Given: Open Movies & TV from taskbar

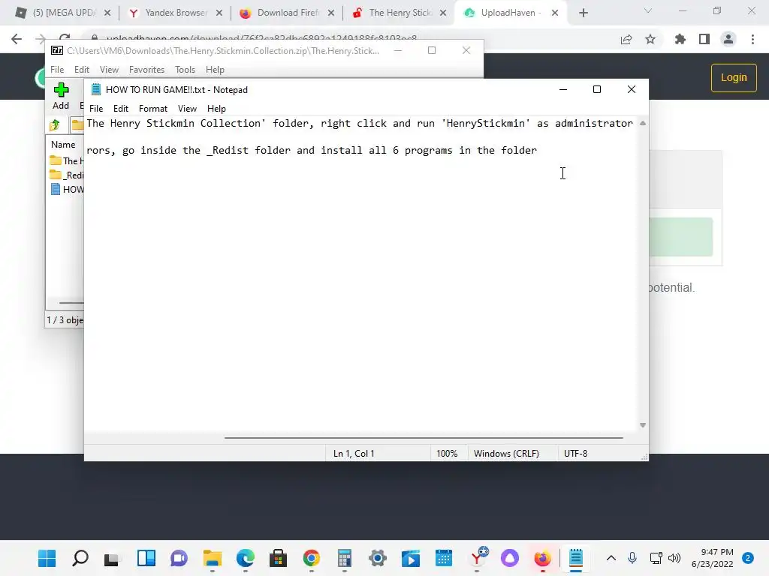Looking at the screenshot, I should [x=411, y=558].
